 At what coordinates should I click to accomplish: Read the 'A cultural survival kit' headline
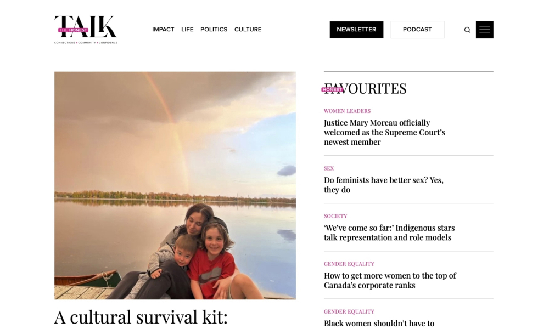[141, 317]
